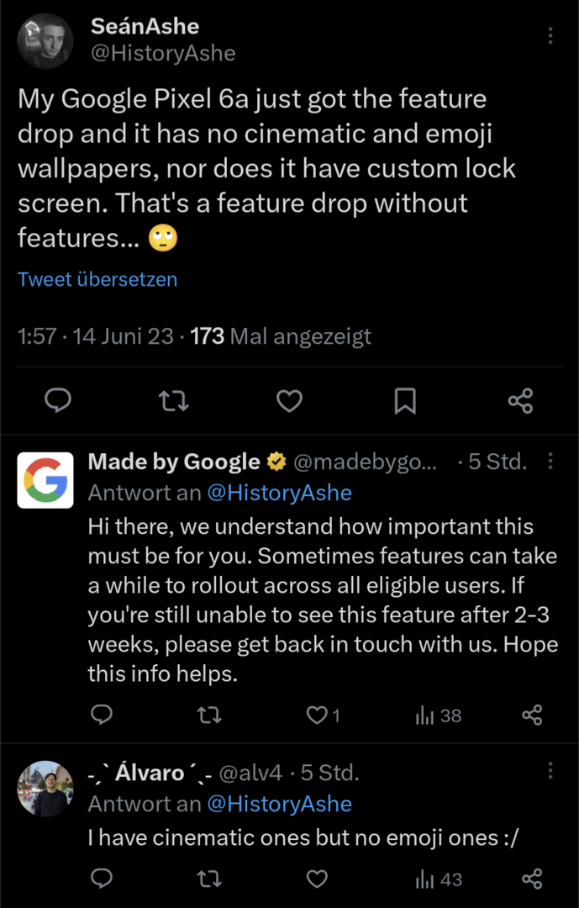Share the Made by Google reply
Viewport: 579px width, 908px height.
pos(532,715)
